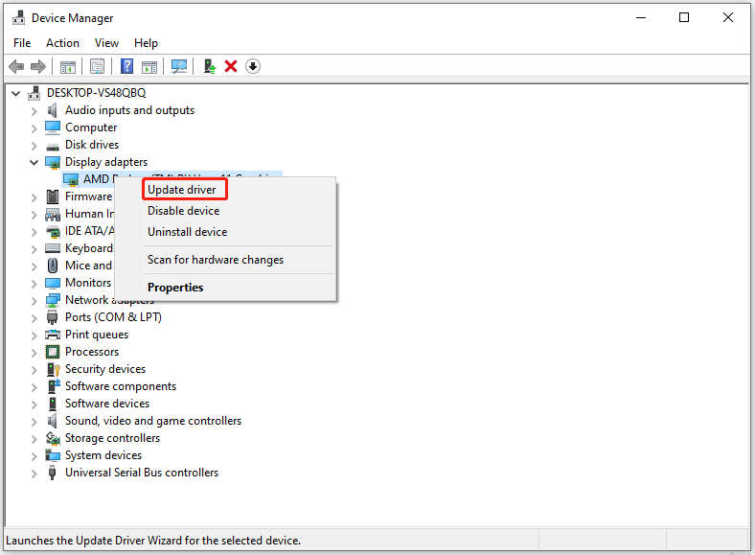Collapse the Display adapters chevron
This screenshot has width=755, height=555.
pos(34,163)
